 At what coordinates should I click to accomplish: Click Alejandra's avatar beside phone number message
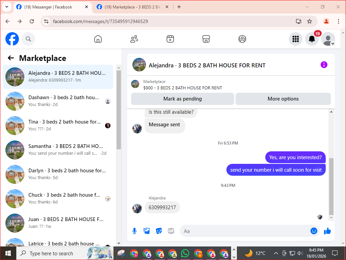point(137,209)
